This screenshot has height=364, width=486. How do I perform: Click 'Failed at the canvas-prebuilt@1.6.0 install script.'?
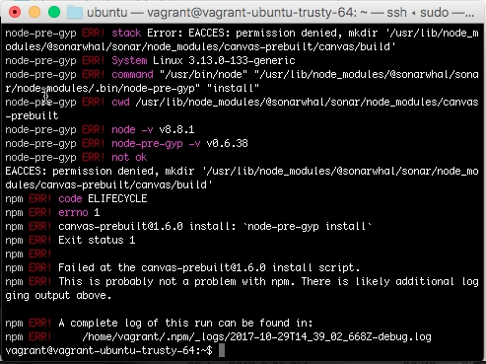point(209,267)
